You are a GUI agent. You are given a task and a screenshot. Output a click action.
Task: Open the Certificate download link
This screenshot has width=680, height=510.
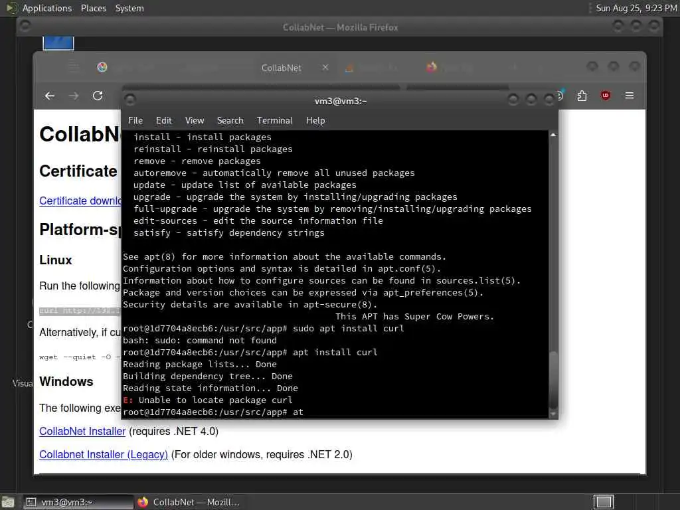tap(80, 201)
